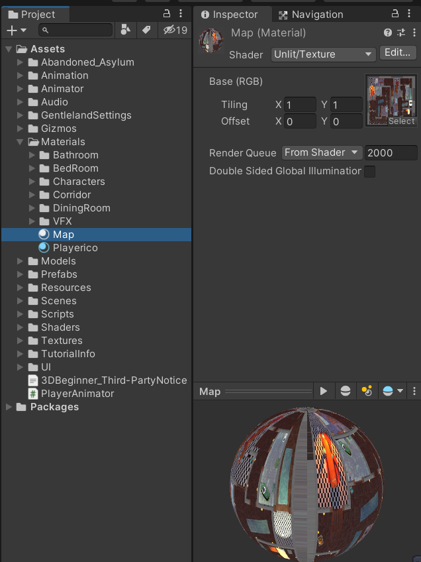Select the Models folder
The height and width of the screenshot is (562, 421).
(58, 261)
